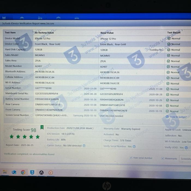
Task: Click the Test Item column header
Action: click(10, 32)
